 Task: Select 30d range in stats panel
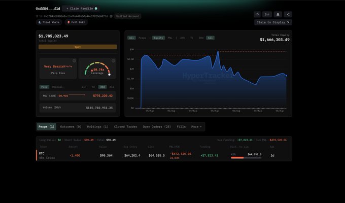point(102,87)
